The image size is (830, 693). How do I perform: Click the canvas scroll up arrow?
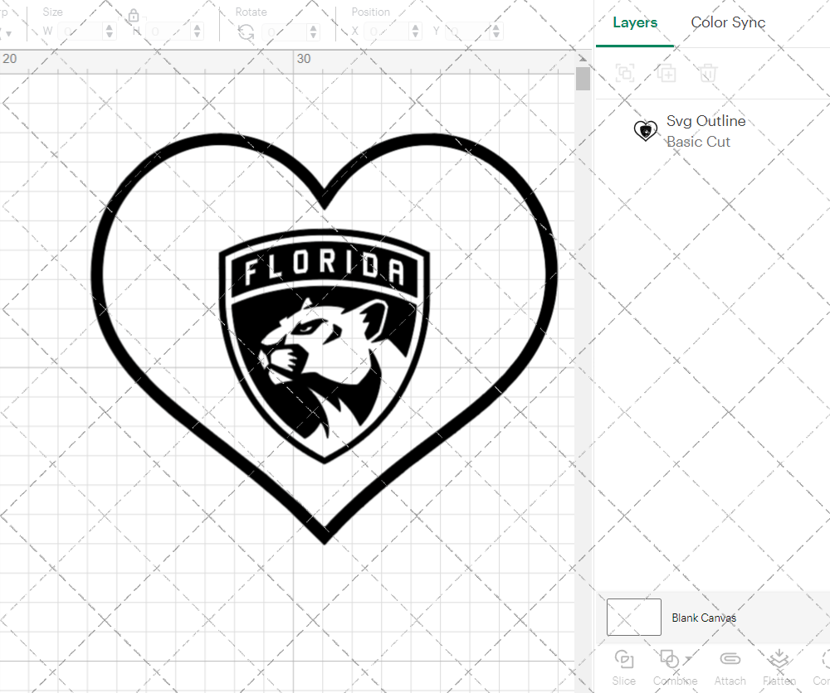click(583, 58)
